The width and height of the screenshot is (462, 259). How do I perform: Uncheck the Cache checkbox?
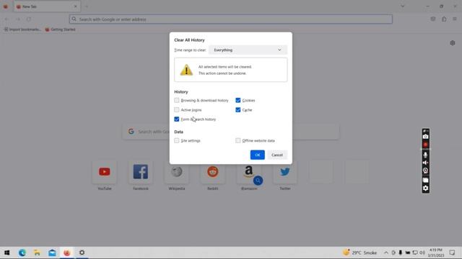click(237, 110)
